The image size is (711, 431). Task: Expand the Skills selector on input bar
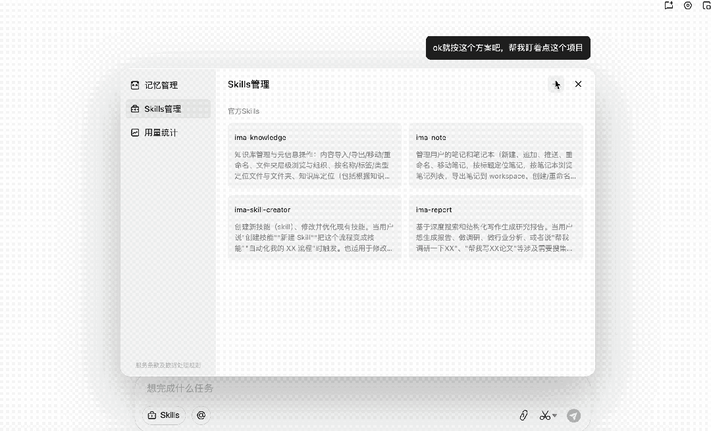click(x=163, y=415)
